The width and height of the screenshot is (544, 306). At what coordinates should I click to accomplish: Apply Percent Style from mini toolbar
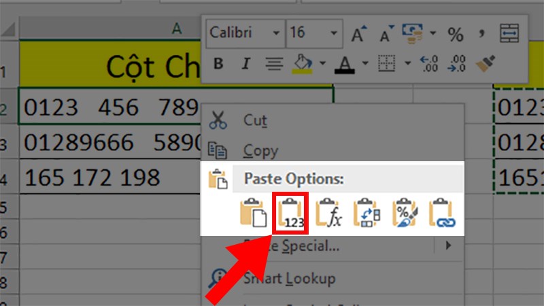coord(455,33)
